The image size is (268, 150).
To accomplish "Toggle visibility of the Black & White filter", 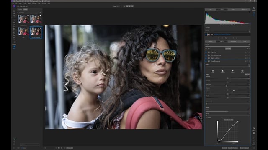I will [x=206, y=58].
